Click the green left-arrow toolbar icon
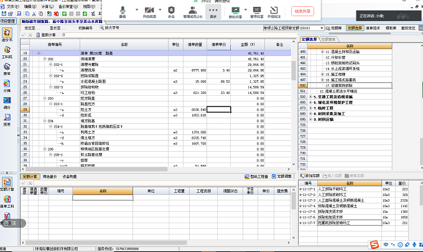This screenshot has height=252, width=423. click(64, 14)
